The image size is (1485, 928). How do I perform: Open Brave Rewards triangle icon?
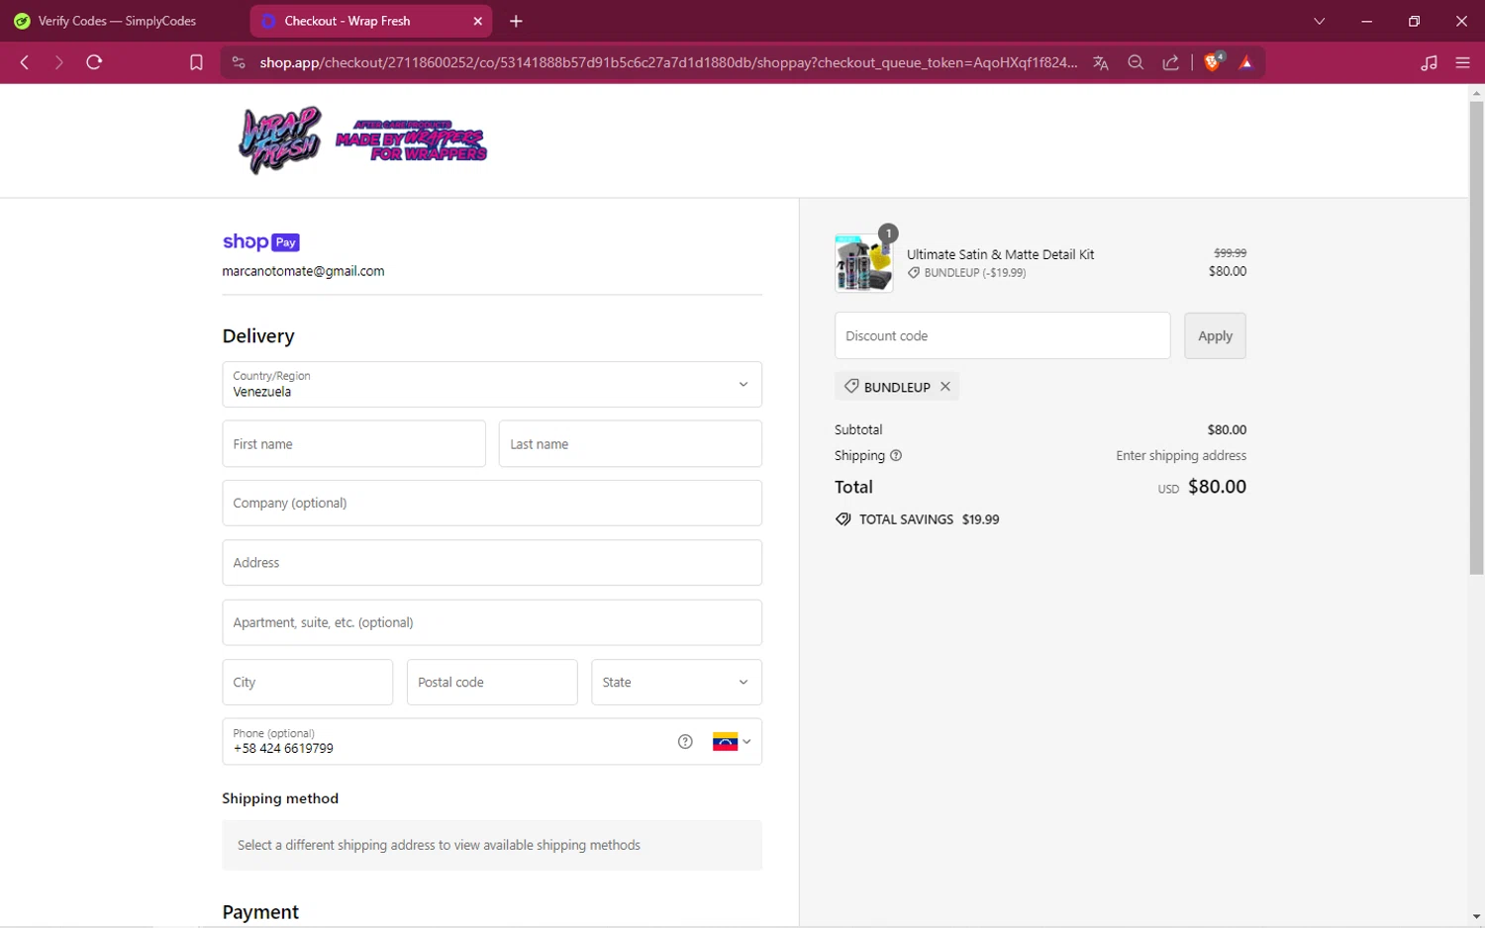(x=1246, y=62)
